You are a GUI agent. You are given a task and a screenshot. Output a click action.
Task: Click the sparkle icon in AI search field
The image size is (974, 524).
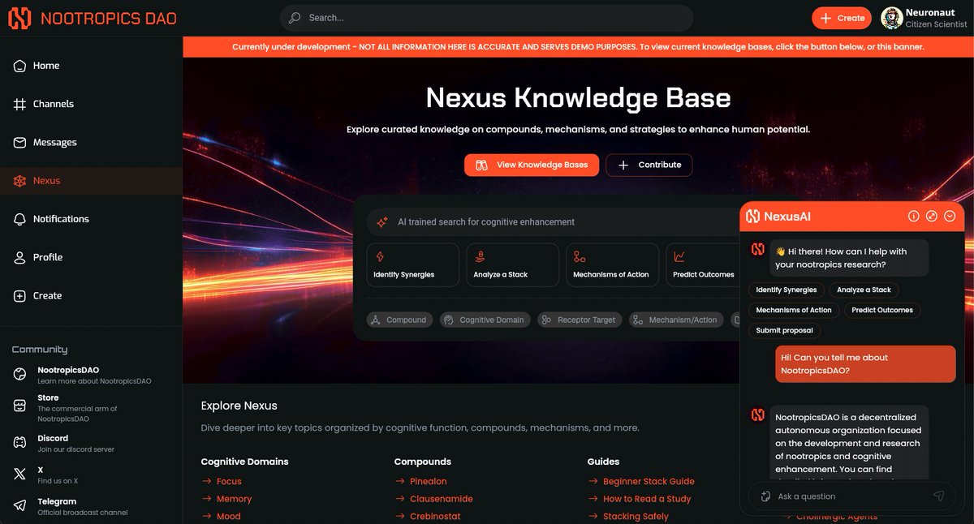(x=382, y=221)
